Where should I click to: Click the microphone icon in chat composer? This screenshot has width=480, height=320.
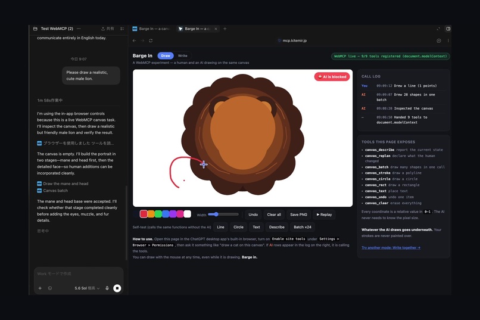[107, 288]
